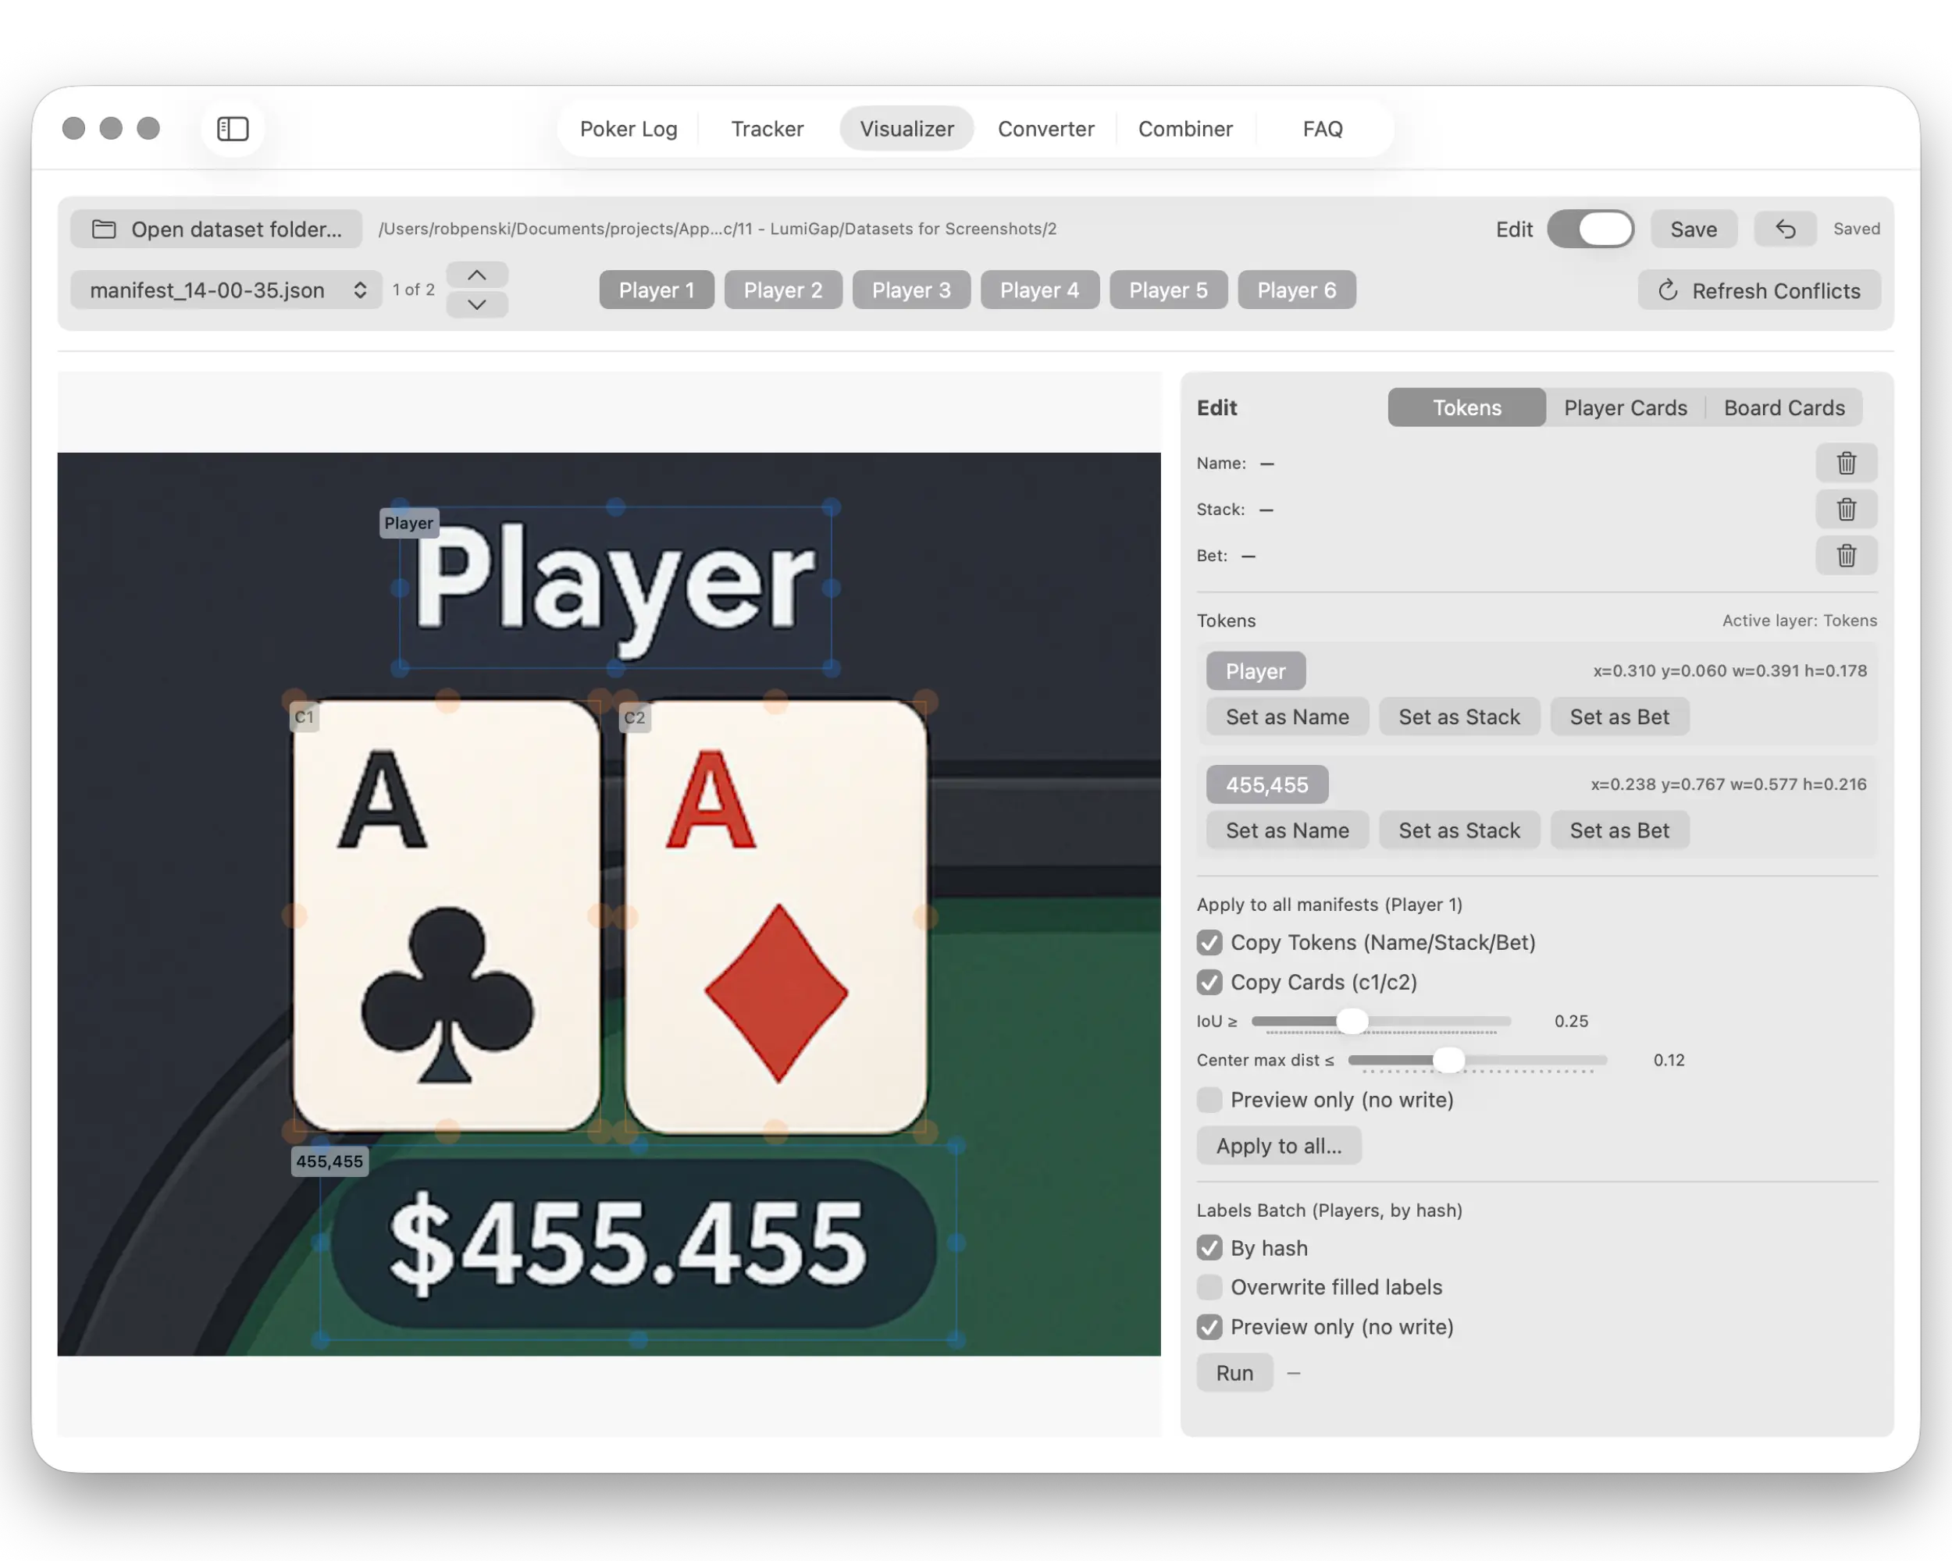Uncheck Preview only under Labels Batch
Screen dimensions: 1952x1561
(1209, 1327)
